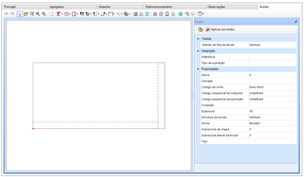
Task: Click the Aplicar em todos button
Action: 220,29
